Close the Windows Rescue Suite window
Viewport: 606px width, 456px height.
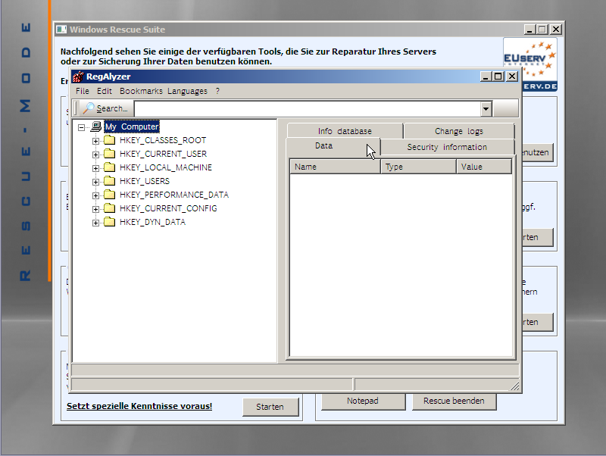[x=556, y=30]
